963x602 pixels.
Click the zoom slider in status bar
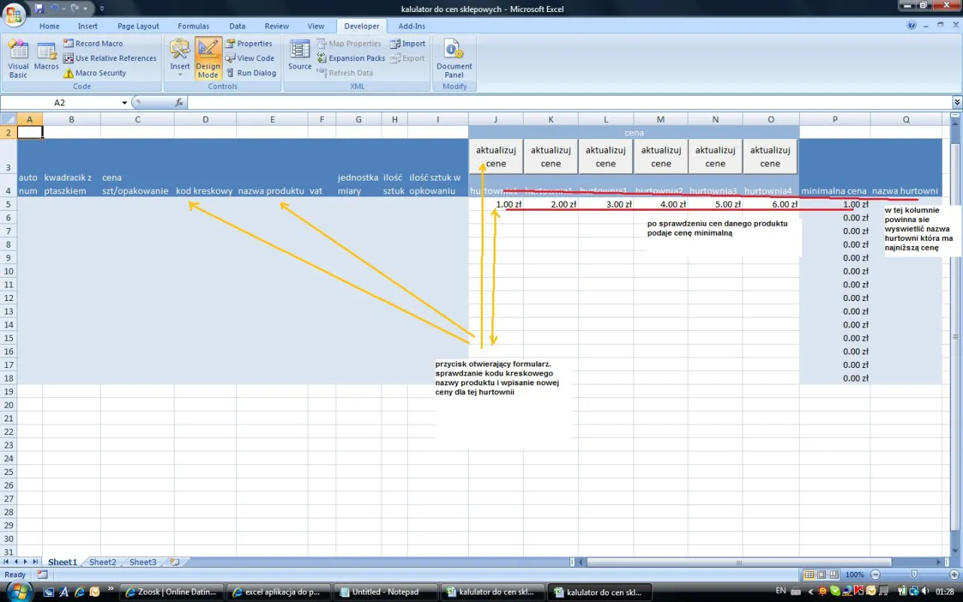(x=913, y=575)
